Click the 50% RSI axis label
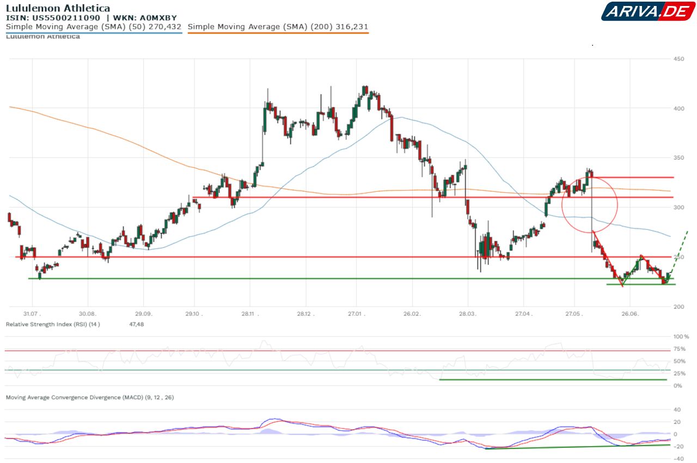This screenshot has width=697, height=463. coord(679,361)
